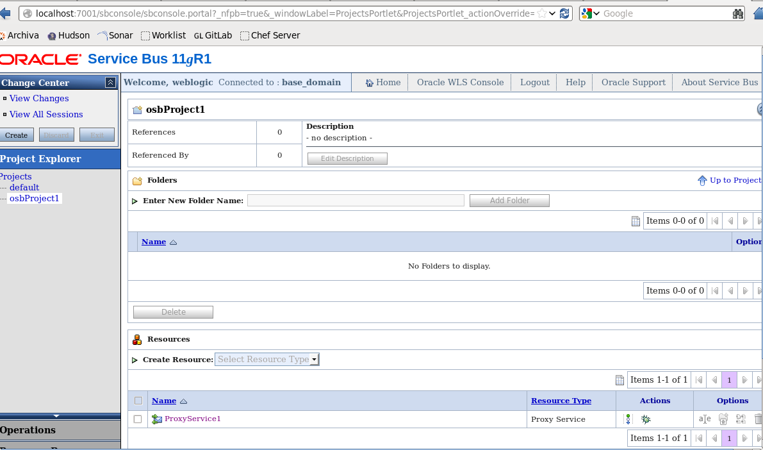Image resolution: width=763 pixels, height=450 pixels.
Task: Click rename icon for ProxyService1
Action: coord(705,419)
